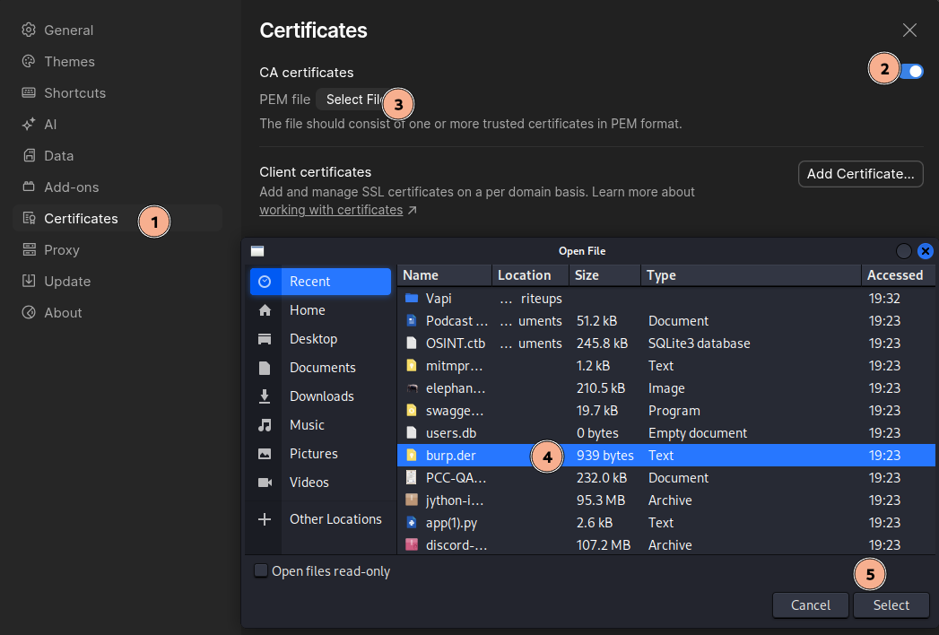This screenshot has width=939, height=635.
Task: Click the elephant image file thumbnail icon
Action: tap(412, 388)
